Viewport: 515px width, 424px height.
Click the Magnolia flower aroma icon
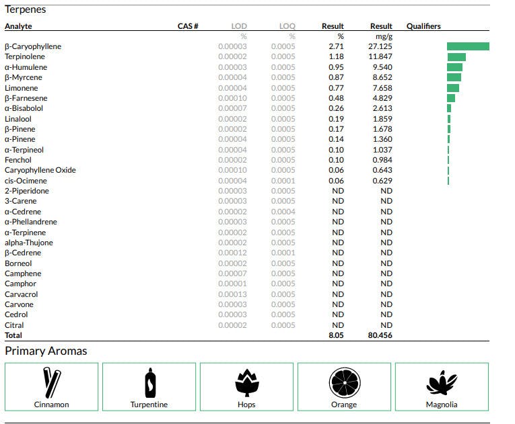tap(442, 382)
